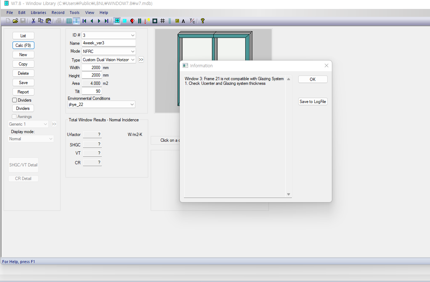Click the Help question mark icon

coord(202,21)
